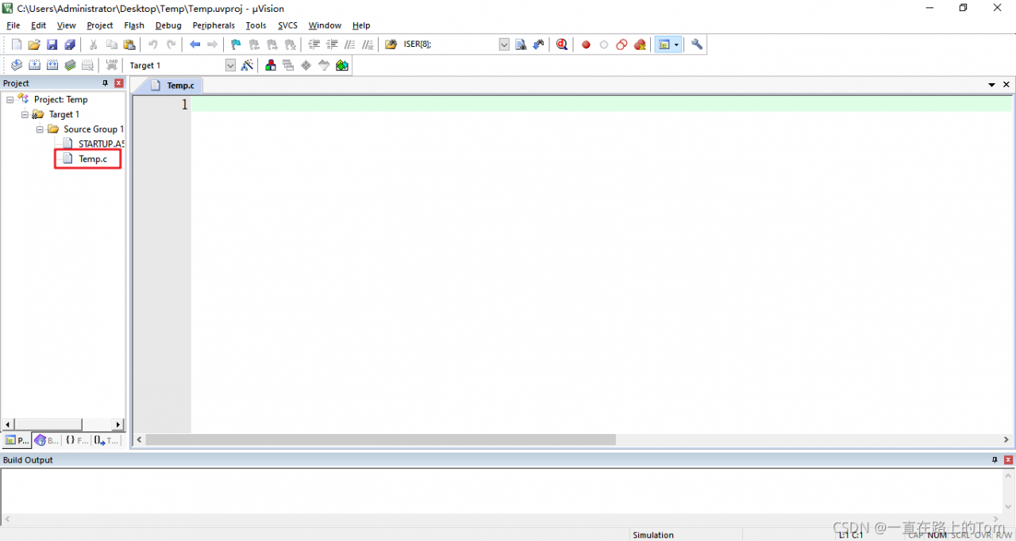This screenshot has width=1016, height=541.
Task: Open the Peripherals menu
Action: (x=214, y=25)
